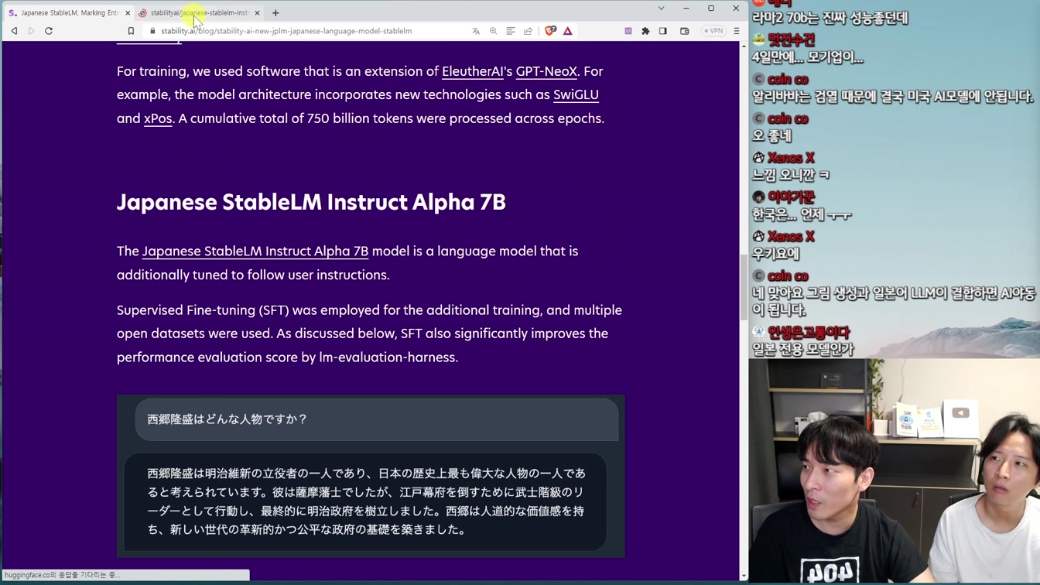
Task: Open the EleutherAI link
Action: [472, 71]
